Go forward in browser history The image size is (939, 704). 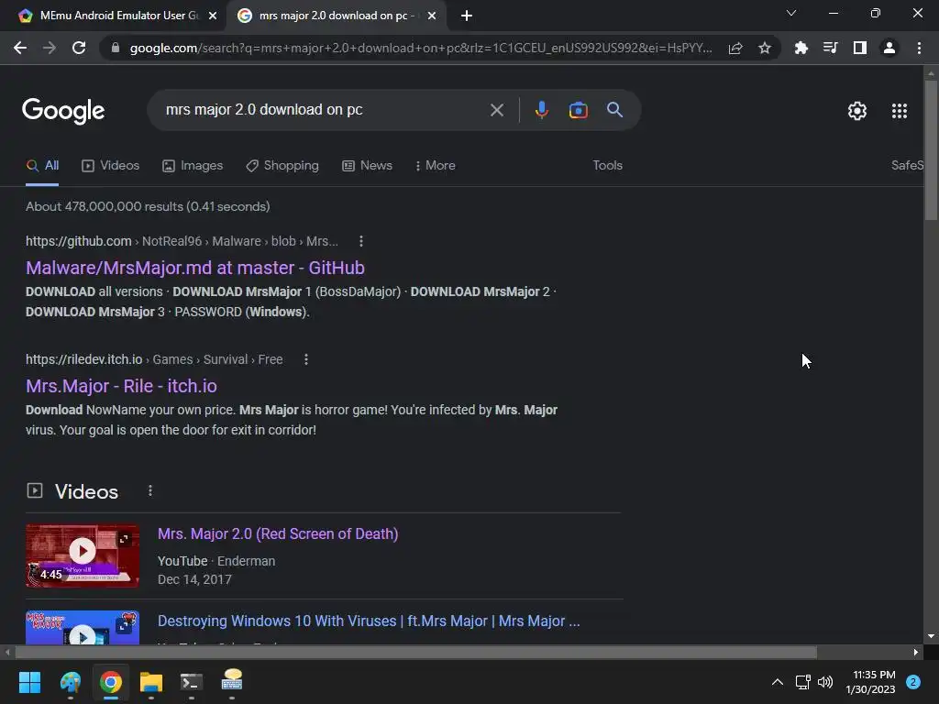tap(50, 48)
